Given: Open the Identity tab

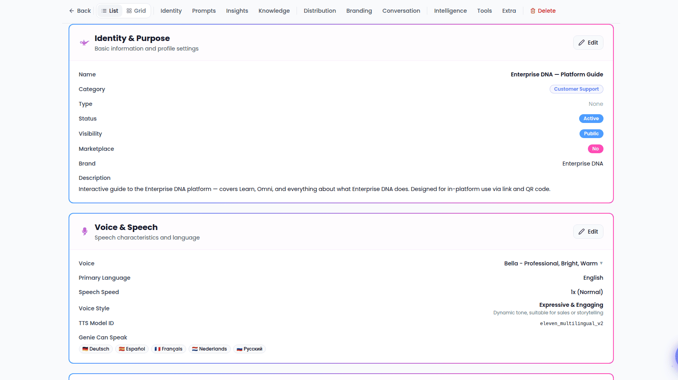Looking at the screenshot, I should click(x=171, y=11).
